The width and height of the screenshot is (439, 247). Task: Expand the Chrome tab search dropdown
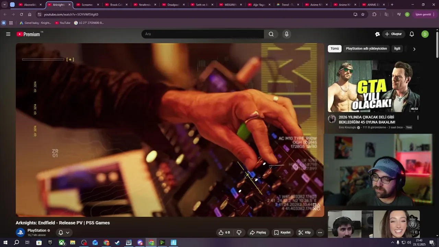click(4, 5)
